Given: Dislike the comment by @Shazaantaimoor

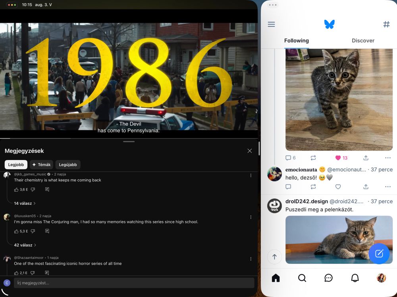Looking at the screenshot, I should pos(33,273).
